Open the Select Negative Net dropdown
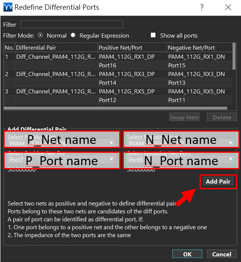Screen dimensions: 241x262 (x=181, y=143)
